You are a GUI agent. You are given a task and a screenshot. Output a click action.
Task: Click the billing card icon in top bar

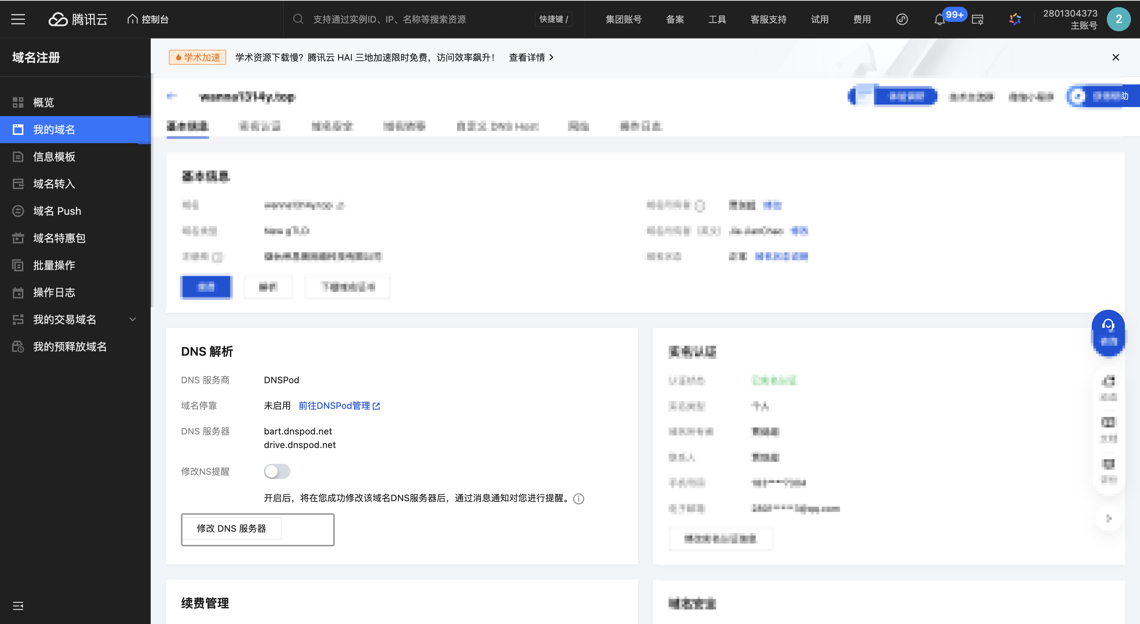pyautogui.click(x=977, y=20)
